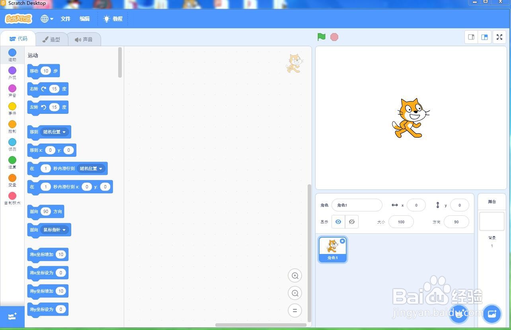Click the green flag to run
The height and width of the screenshot is (330, 511).
point(322,37)
